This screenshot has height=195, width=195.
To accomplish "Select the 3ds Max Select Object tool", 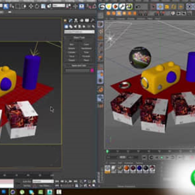I will click(6, 6).
